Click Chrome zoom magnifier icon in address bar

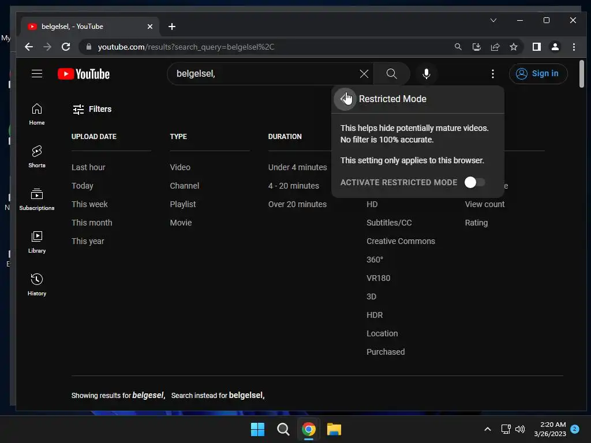point(458,47)
